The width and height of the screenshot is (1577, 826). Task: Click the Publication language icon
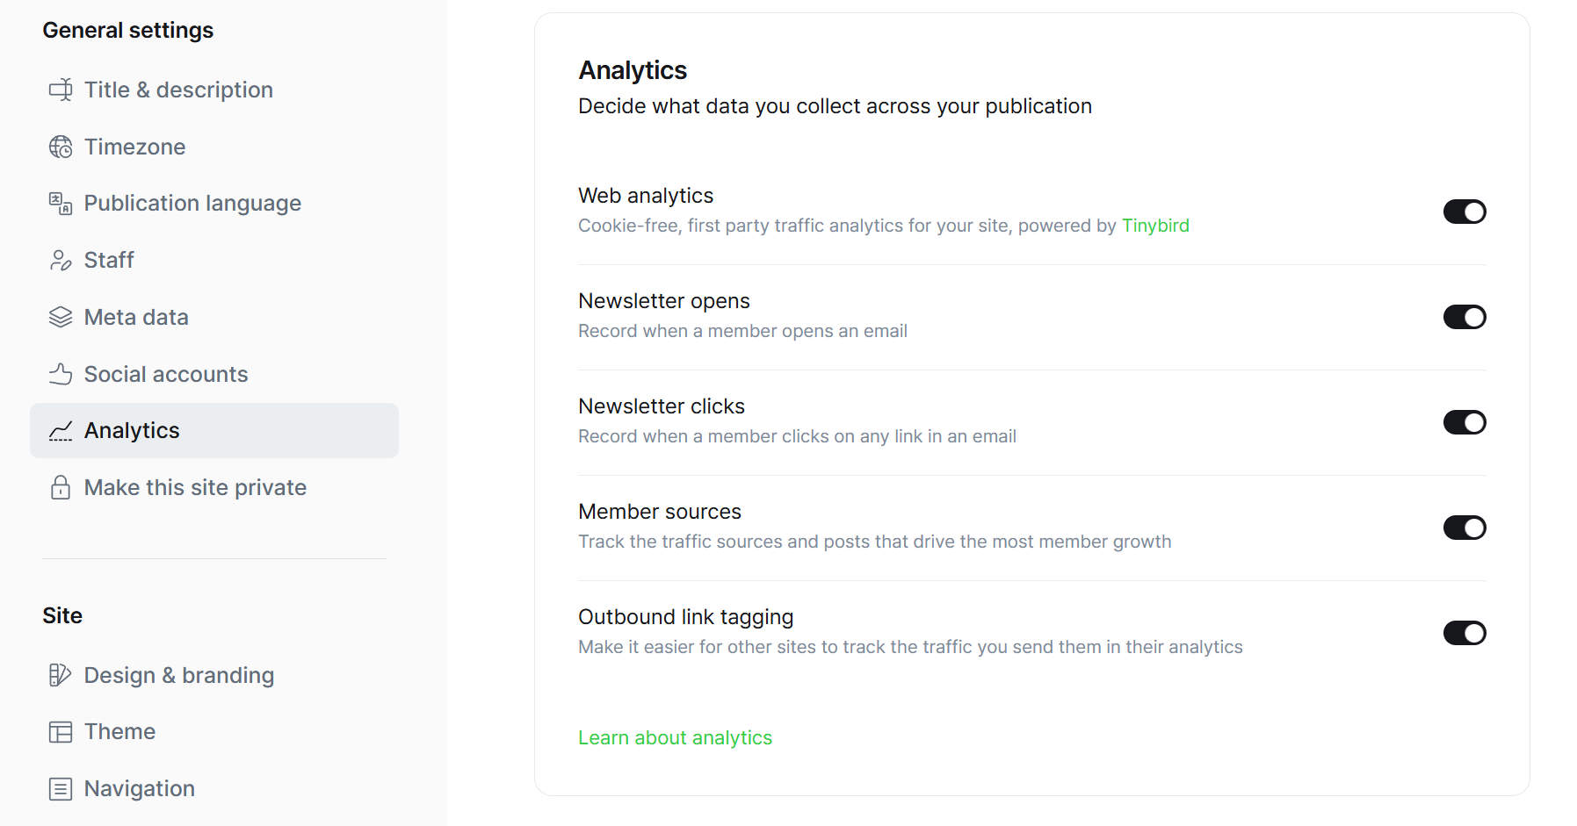pyautogui.click(x=61, y=204)
